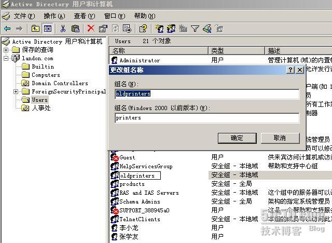
Task: Select RAS and IAS Servers group
Action: pos(149,193)
